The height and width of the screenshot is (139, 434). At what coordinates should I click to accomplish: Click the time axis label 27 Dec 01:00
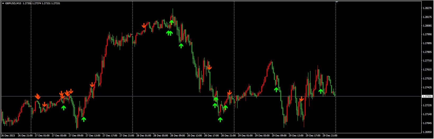pyautogui.click(x=42, y=136)
